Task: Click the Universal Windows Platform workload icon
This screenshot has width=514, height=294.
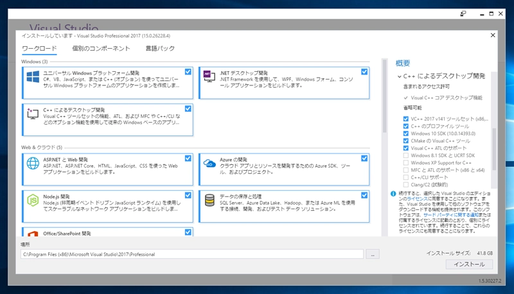Action: pos(33,77)
